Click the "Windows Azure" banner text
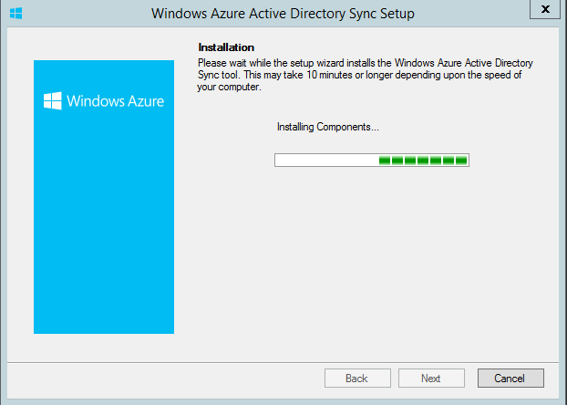Screen dimensions: 567x405 click(x=116, y=101)
